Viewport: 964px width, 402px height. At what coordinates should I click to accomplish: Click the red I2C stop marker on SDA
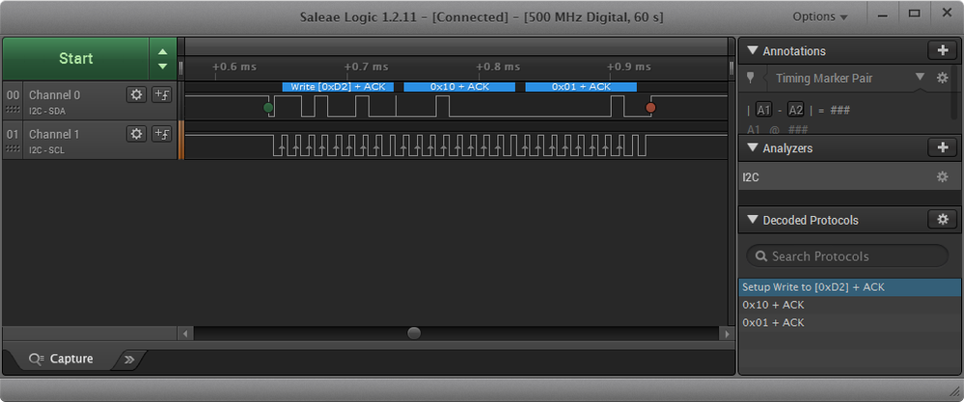(x=650, y=108)
